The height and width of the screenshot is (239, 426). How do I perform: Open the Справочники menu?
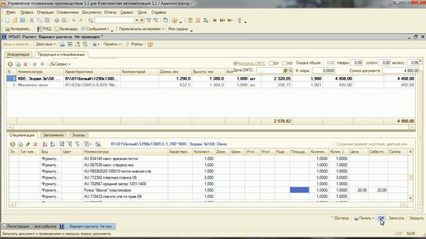point(68,13)
